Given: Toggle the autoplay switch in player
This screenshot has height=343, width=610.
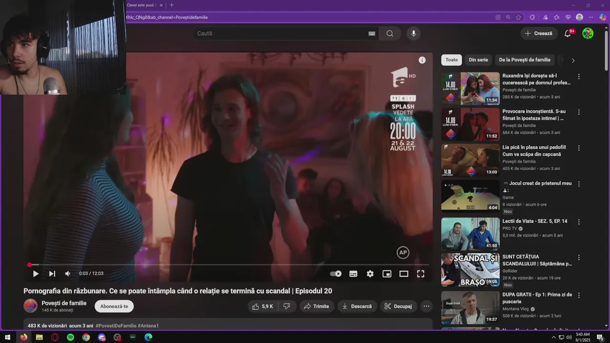Looking at the screenshot, I should click(x=336, y=274).
